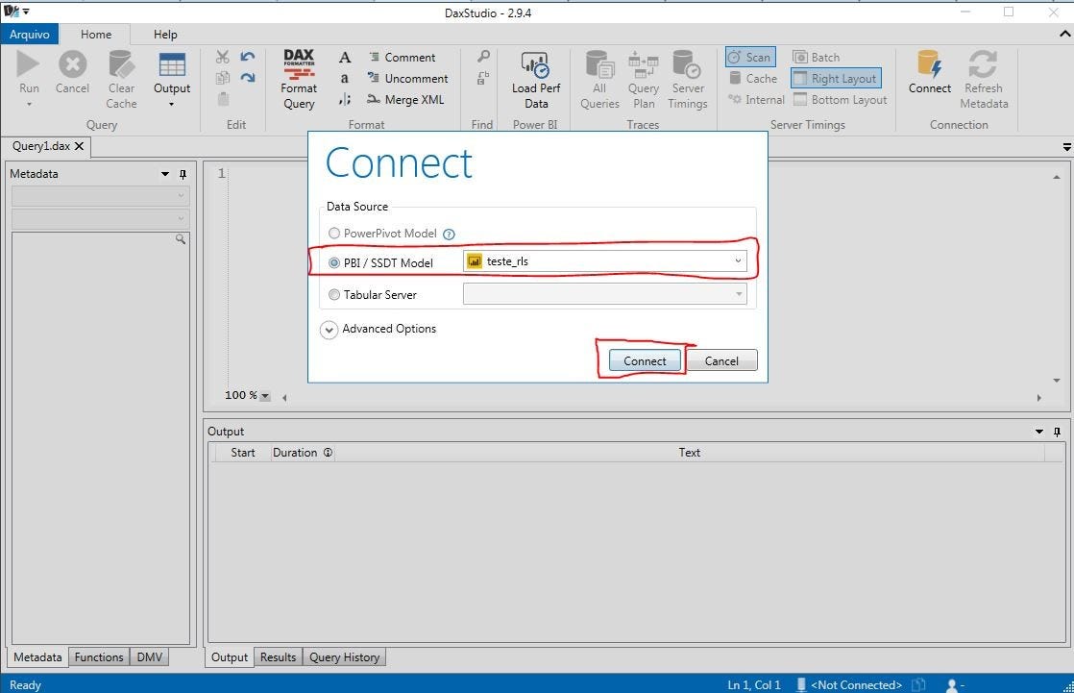Select the PowerPivot Model radio button

click(334, 233)
